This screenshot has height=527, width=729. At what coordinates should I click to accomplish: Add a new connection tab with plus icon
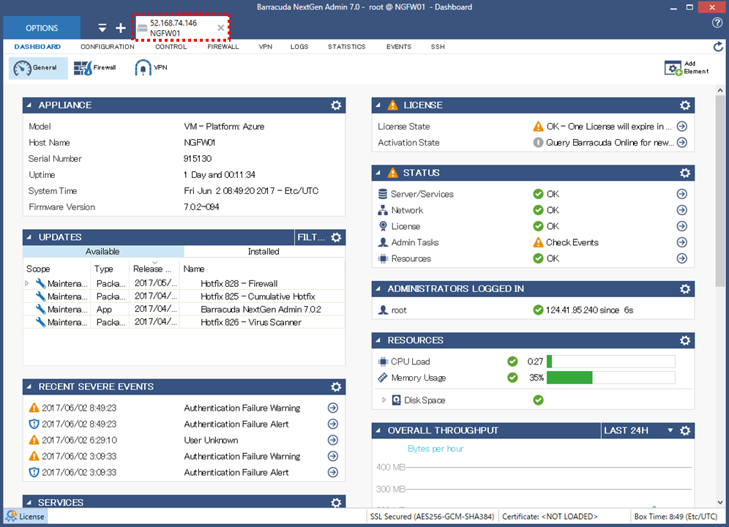coord(121,28)
